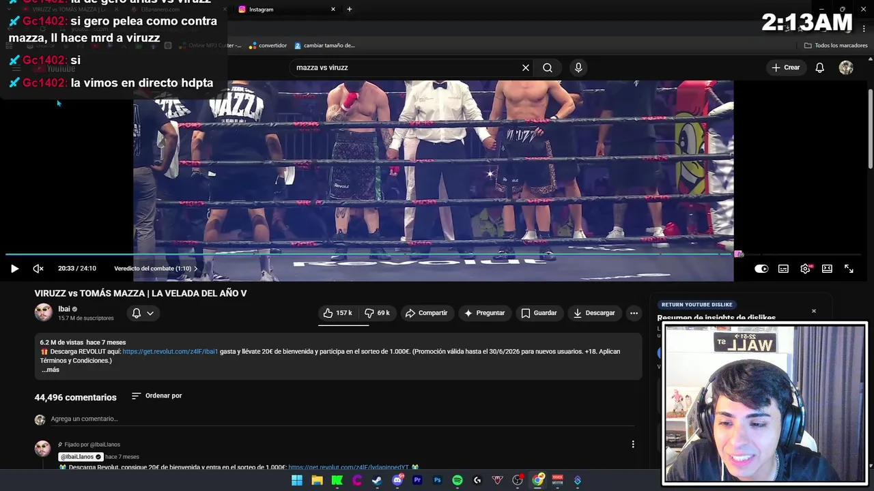The width and height of the screenshot is (874, 491).
Task: Expand the 'Veredicto del combate' chapter list
Action: point(156,269)
